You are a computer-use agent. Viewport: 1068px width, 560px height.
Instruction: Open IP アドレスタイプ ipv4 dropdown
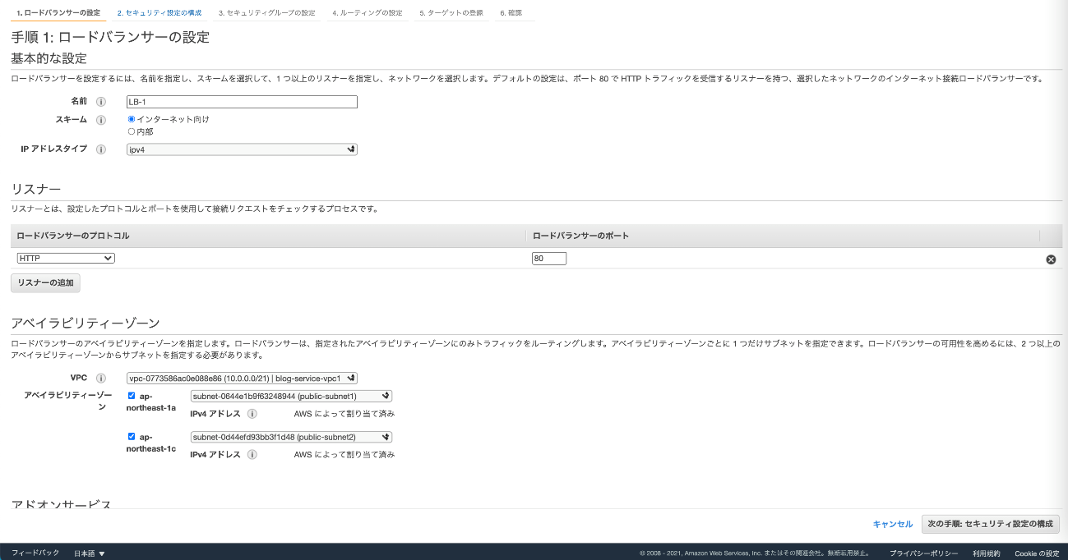coord(242,149)
